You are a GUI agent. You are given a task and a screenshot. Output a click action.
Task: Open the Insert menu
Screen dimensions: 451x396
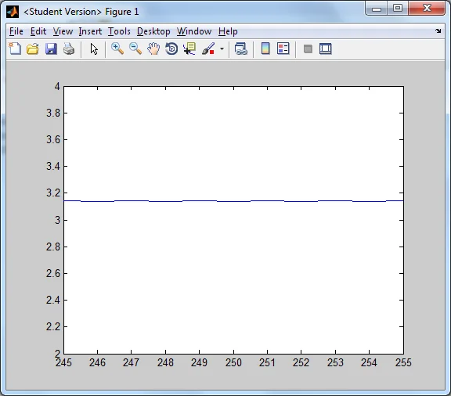90,31
